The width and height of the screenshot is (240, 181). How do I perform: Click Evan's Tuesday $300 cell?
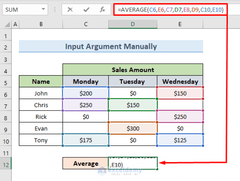point(133,128)
